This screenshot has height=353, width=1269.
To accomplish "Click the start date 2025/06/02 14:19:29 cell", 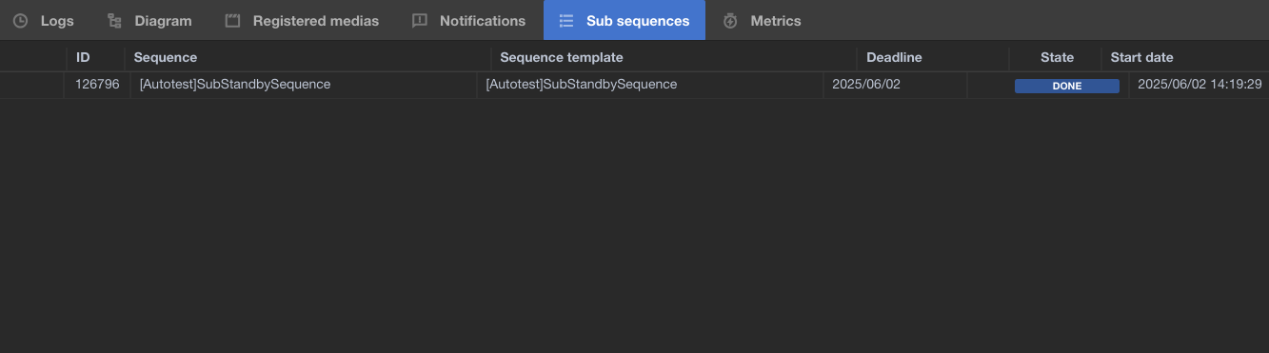I will pos(1200,85).
